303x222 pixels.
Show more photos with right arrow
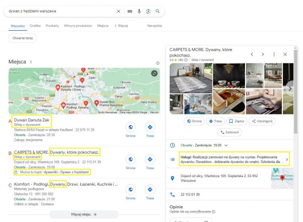pos(290,89)
